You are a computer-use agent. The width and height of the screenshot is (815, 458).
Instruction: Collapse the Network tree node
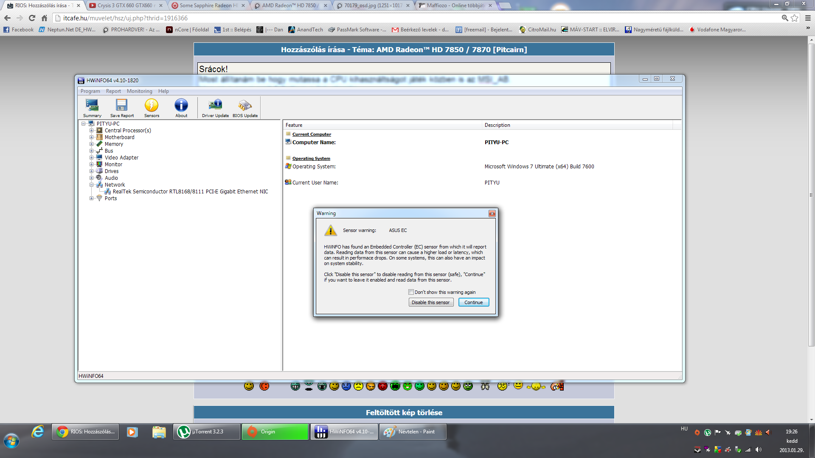coord(91,185)
